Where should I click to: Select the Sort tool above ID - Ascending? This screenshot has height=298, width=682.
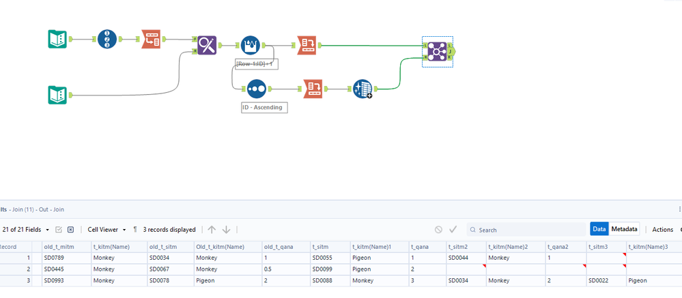coord(256,89)
